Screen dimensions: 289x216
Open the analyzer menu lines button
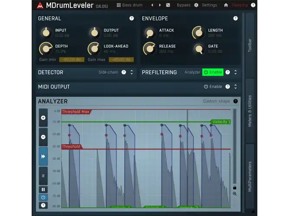click(x=43, y=176)
